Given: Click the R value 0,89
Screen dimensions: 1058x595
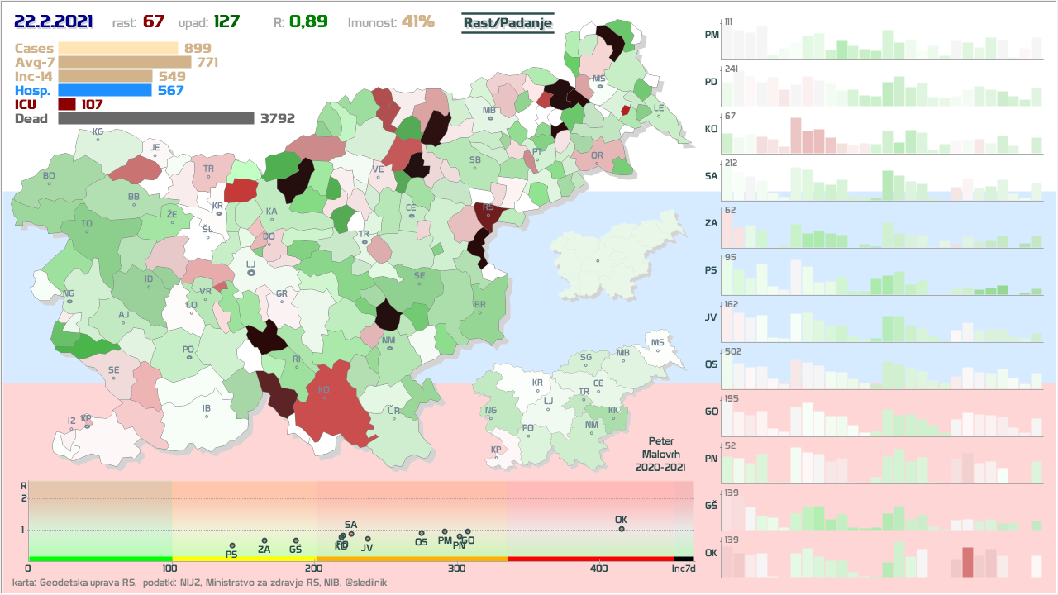Looking at the screenshot, I should pyautogui.click(x=308, y=21).
